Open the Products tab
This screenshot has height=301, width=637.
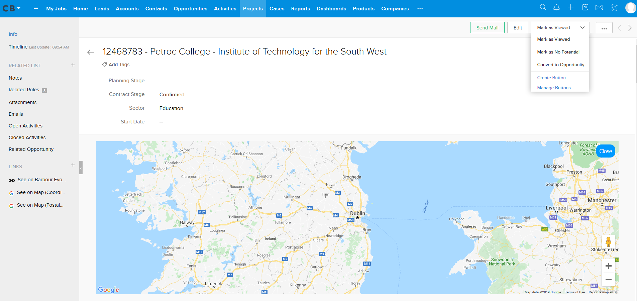363,9
